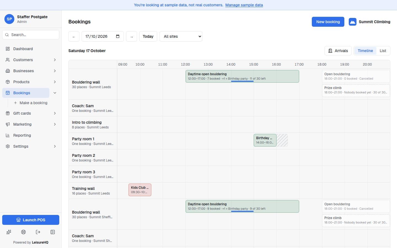
Task: Launch the POS
Action: click(x=31, y=220)
